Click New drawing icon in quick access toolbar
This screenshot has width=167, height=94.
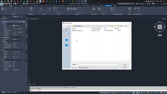tap(5, 3)
